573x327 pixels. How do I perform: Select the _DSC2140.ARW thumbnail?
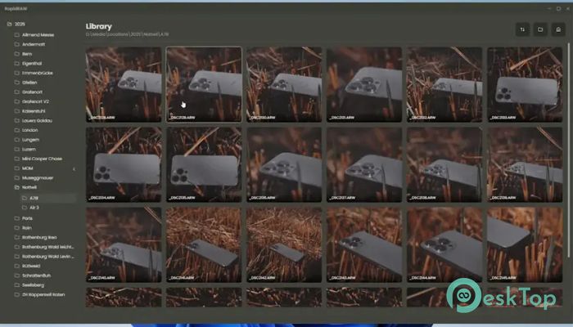[124, 245]
